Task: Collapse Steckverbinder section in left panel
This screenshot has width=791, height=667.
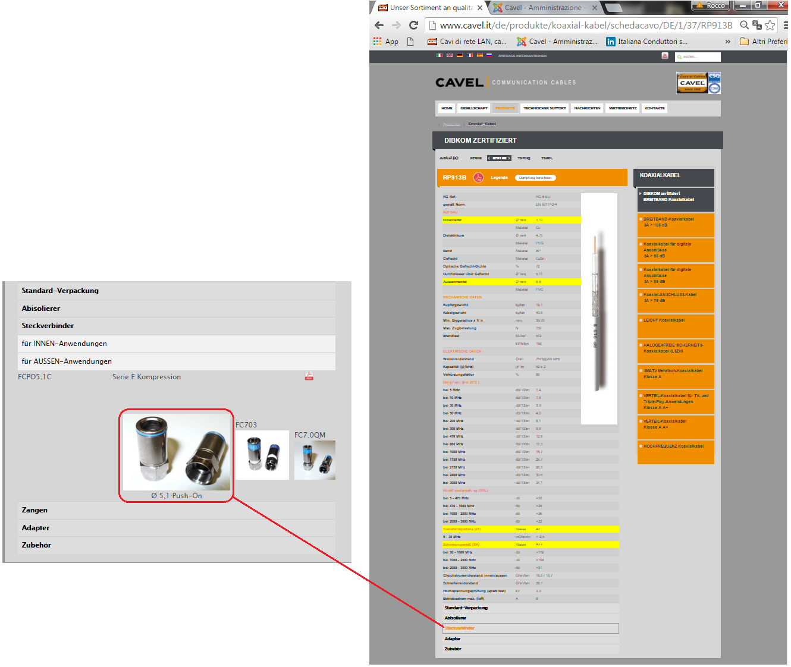Action: point(177,326)
